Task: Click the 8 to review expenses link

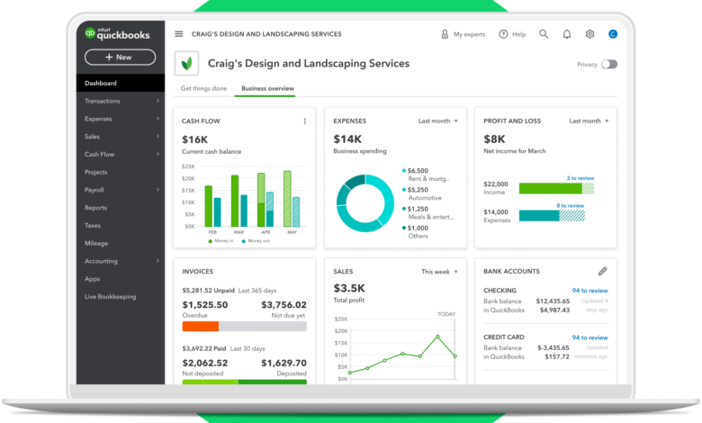Action: point(570,206)
